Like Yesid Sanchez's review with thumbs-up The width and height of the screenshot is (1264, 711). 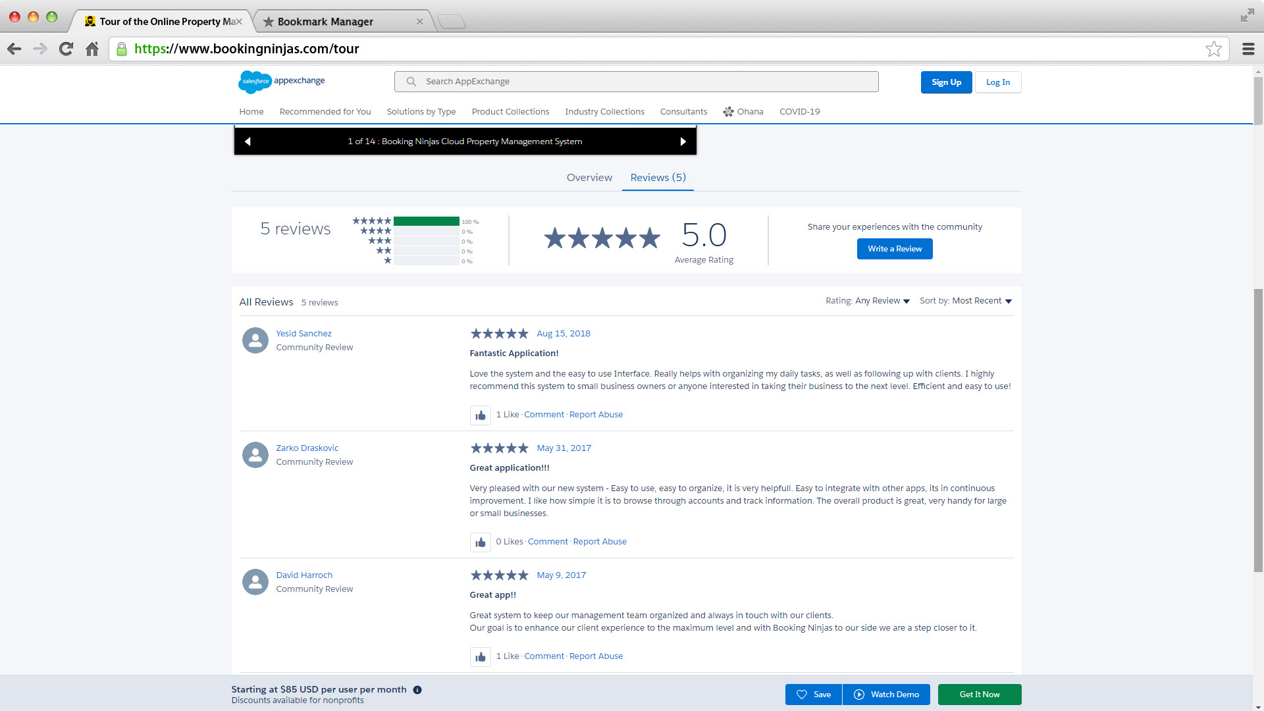481,415
